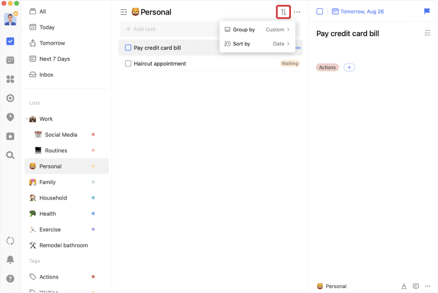Open the task outline list icon
This screenshot has width=438, height=293.
[x=428, y=33]
